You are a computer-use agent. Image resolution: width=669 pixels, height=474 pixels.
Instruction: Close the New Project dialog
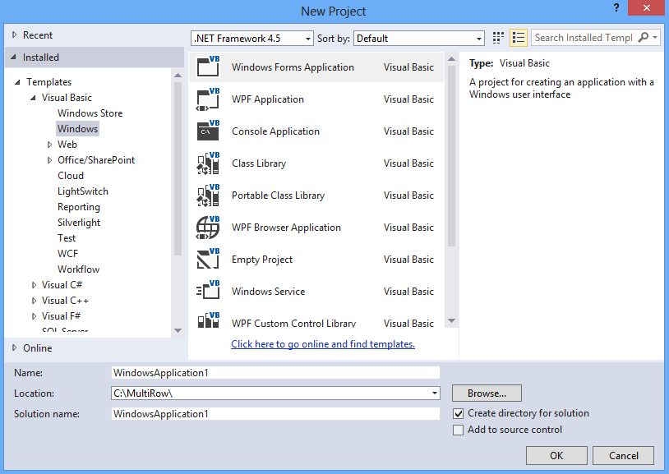tap(646, 7)
